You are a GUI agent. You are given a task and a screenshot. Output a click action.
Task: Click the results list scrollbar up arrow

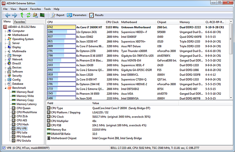tap(231, 22)
